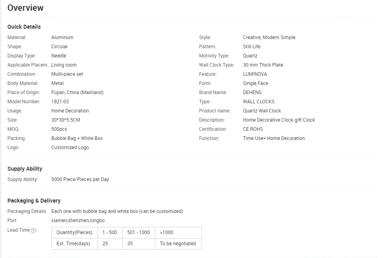Select the model number 1821-03
The image size is (383, 258).
point(60,101)
